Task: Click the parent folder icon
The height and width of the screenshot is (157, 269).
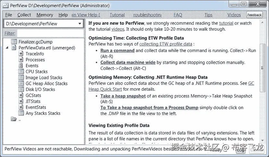Action: point(14,119)
